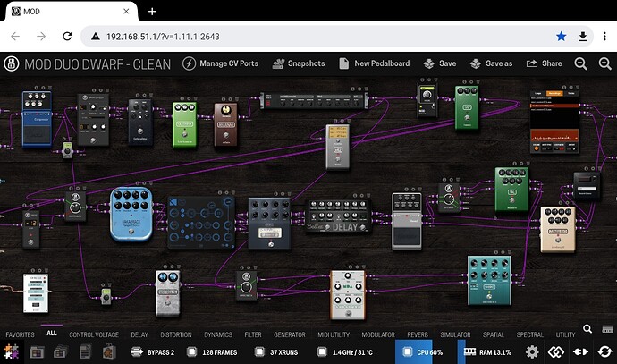Image resolution: width=617 pixels, height=364 pixels.
Task: Open the MIDI UTILITY plugin category
Action: click(334, 334)
